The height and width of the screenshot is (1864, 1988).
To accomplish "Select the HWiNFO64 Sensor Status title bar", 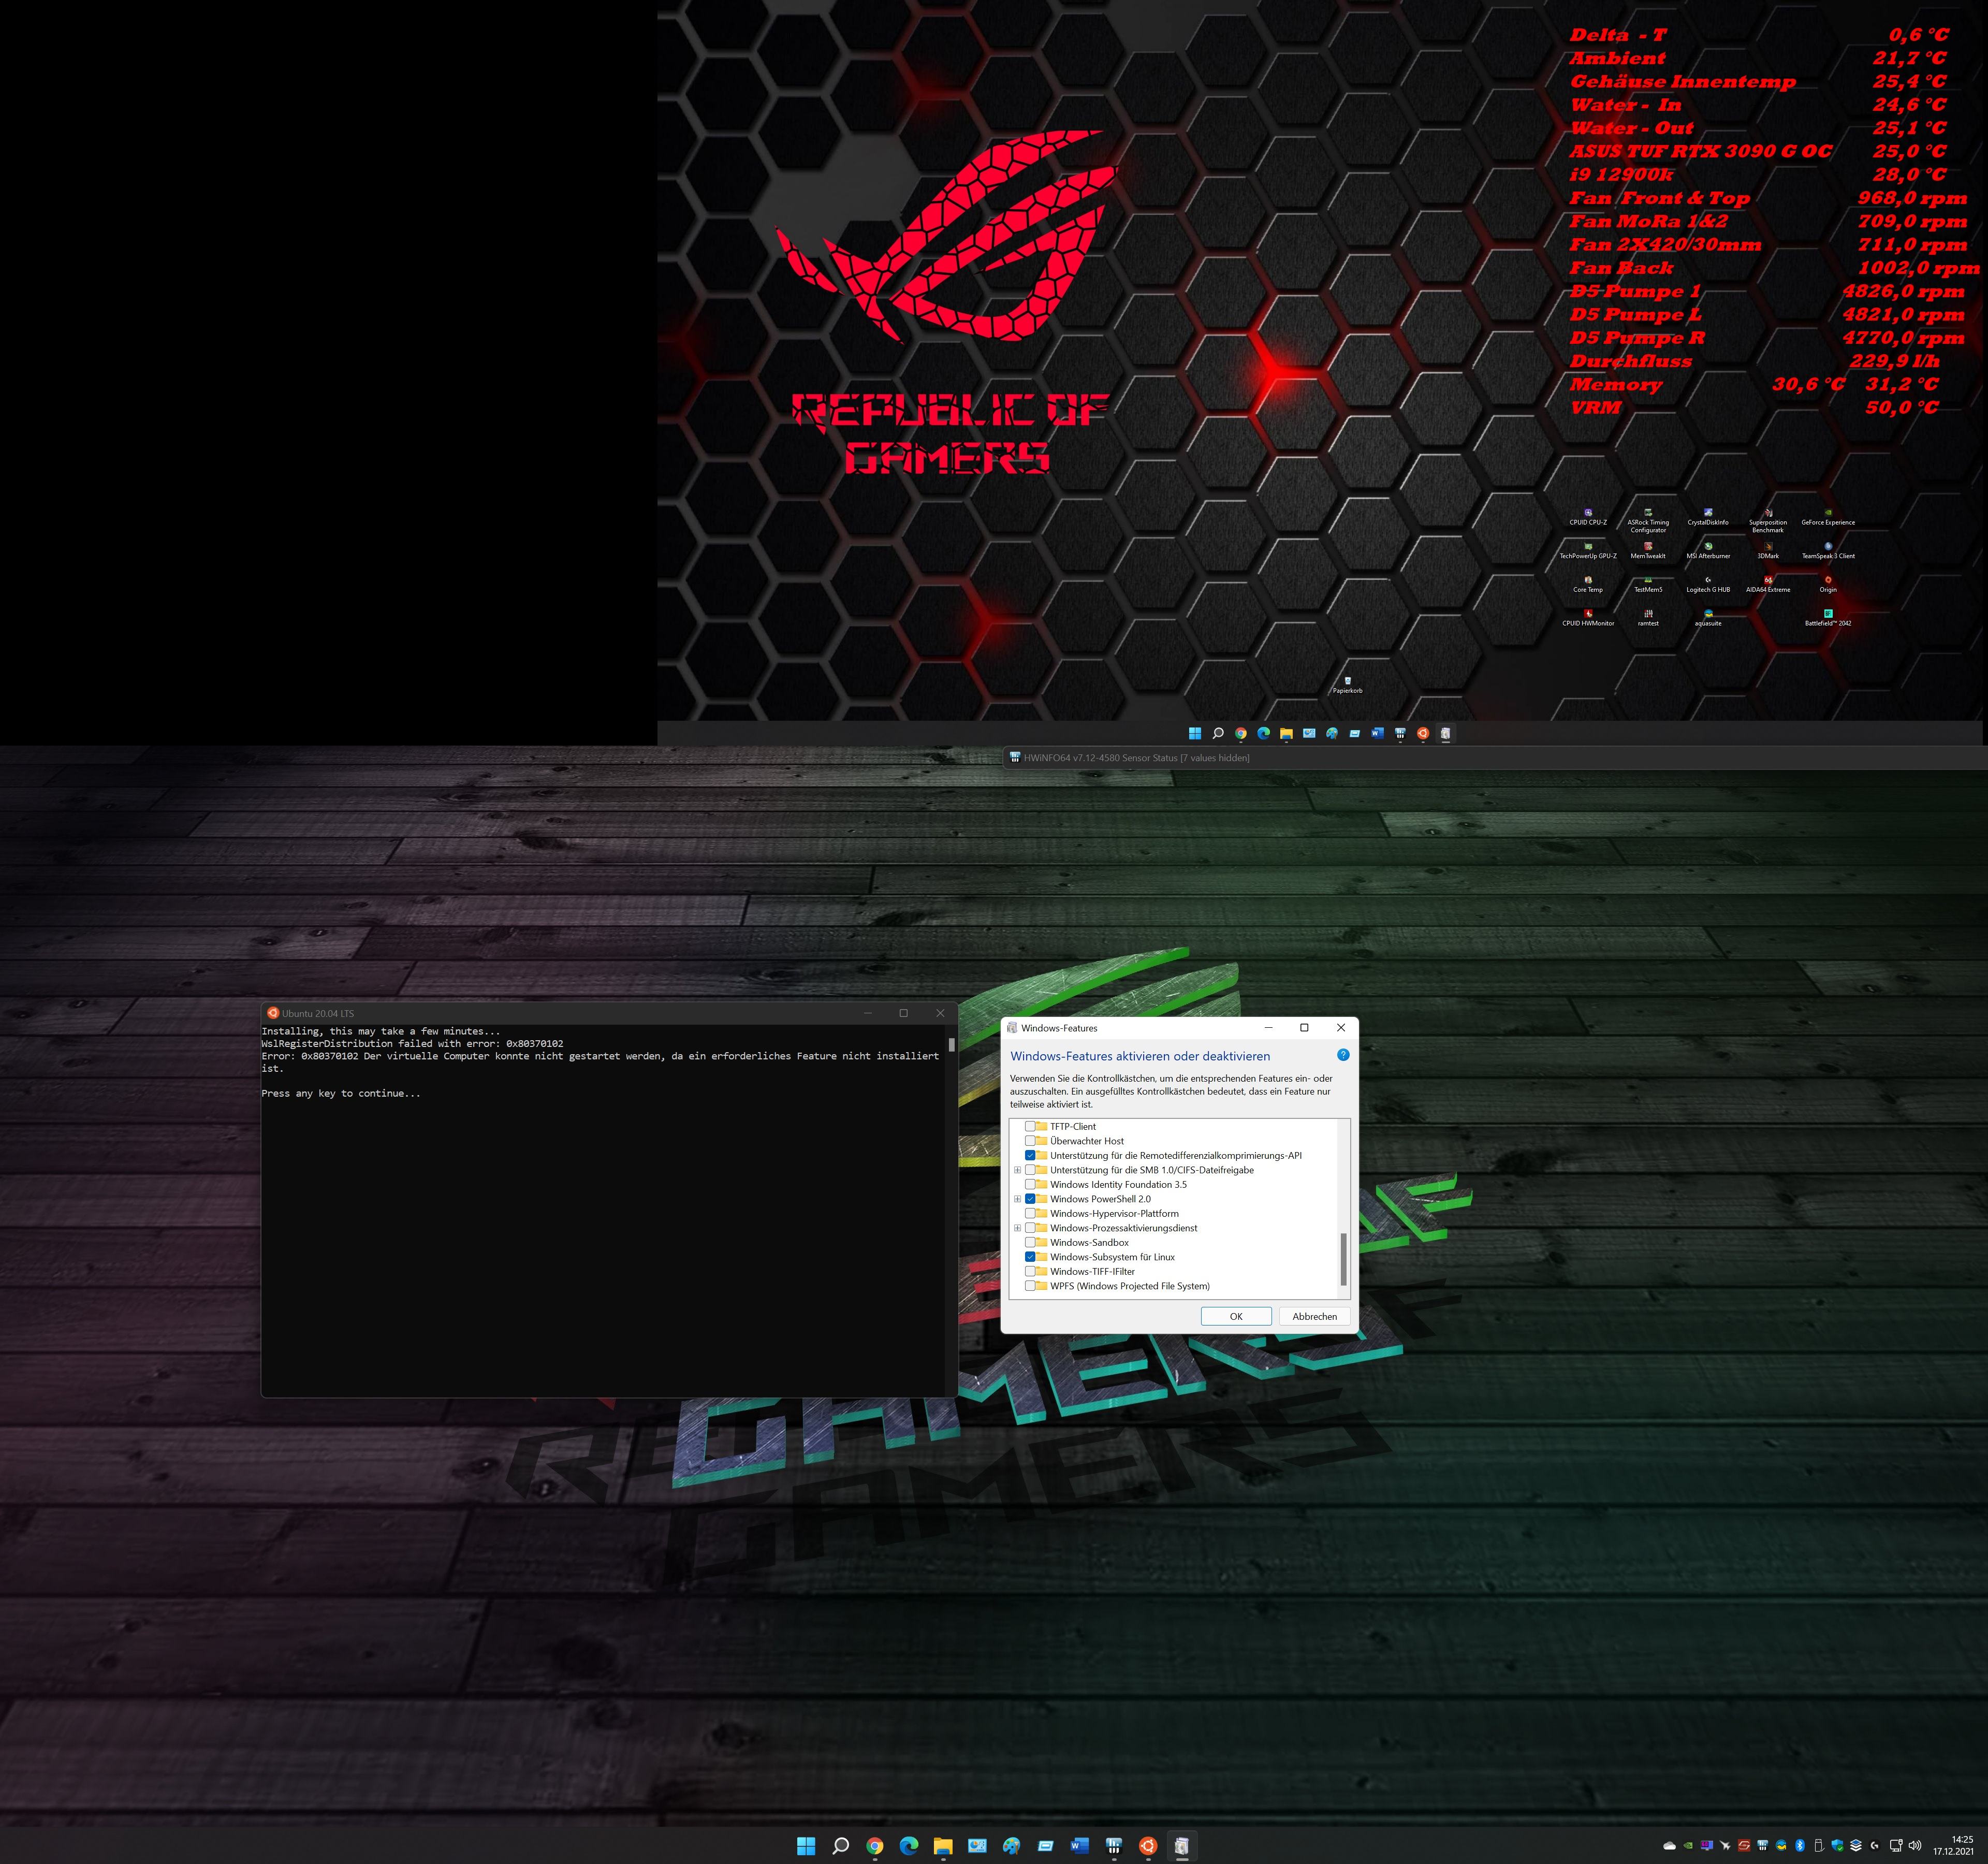I will 1494,758.
